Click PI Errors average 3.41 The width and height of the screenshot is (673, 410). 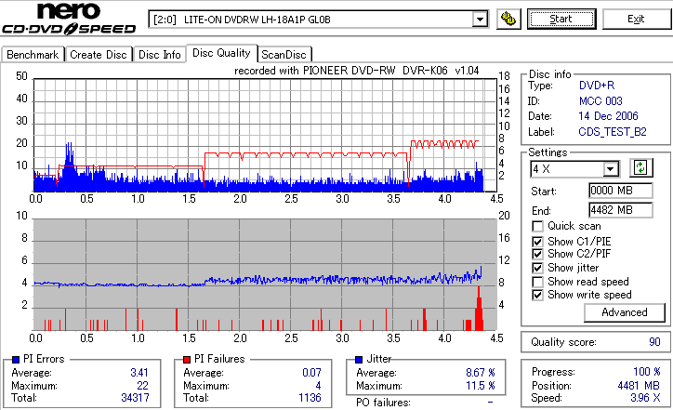[139, 373]
